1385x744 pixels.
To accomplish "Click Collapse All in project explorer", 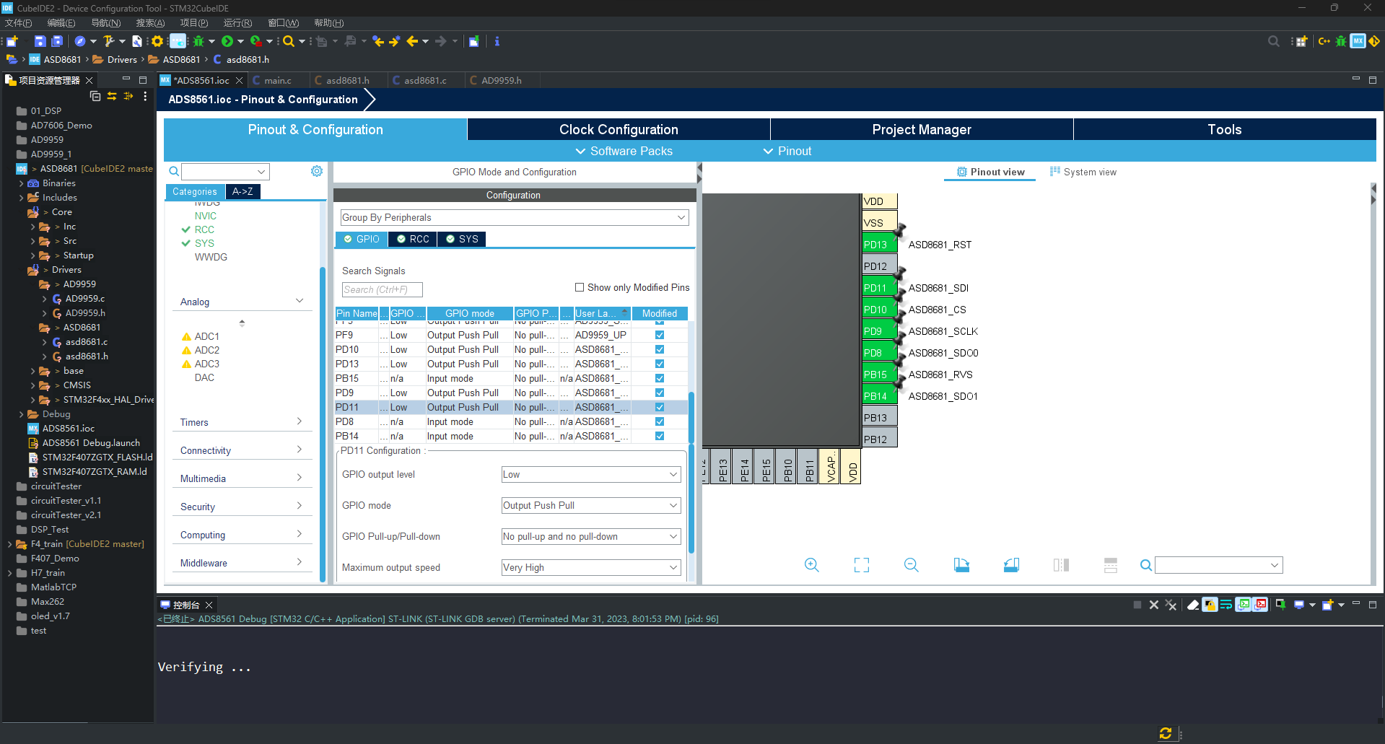I will pyautogui.click(x=95, y=96).
